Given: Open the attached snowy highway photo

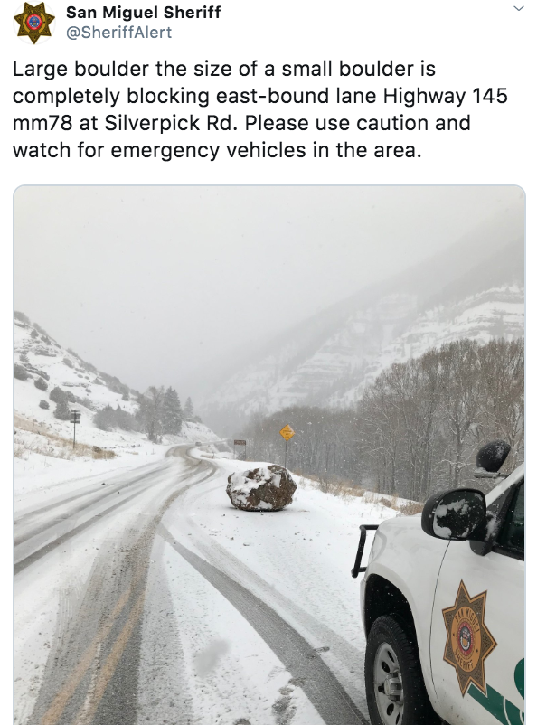Looking at the screenshot, I should tap(268, 455).
